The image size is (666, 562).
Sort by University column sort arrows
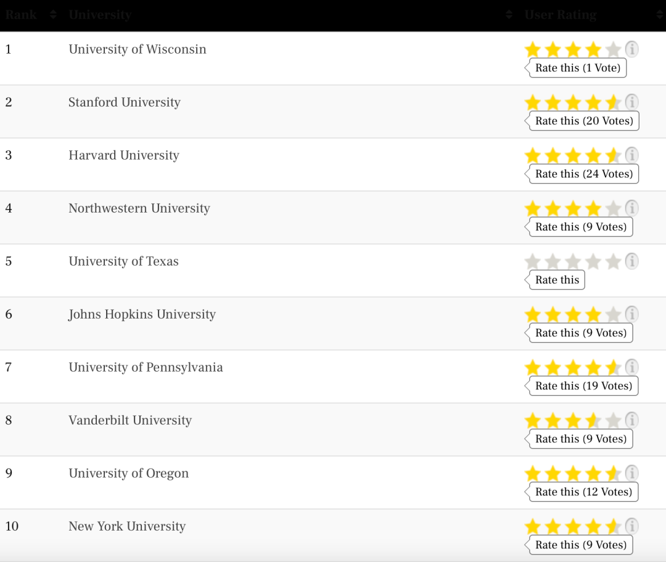tap(509, 15)
